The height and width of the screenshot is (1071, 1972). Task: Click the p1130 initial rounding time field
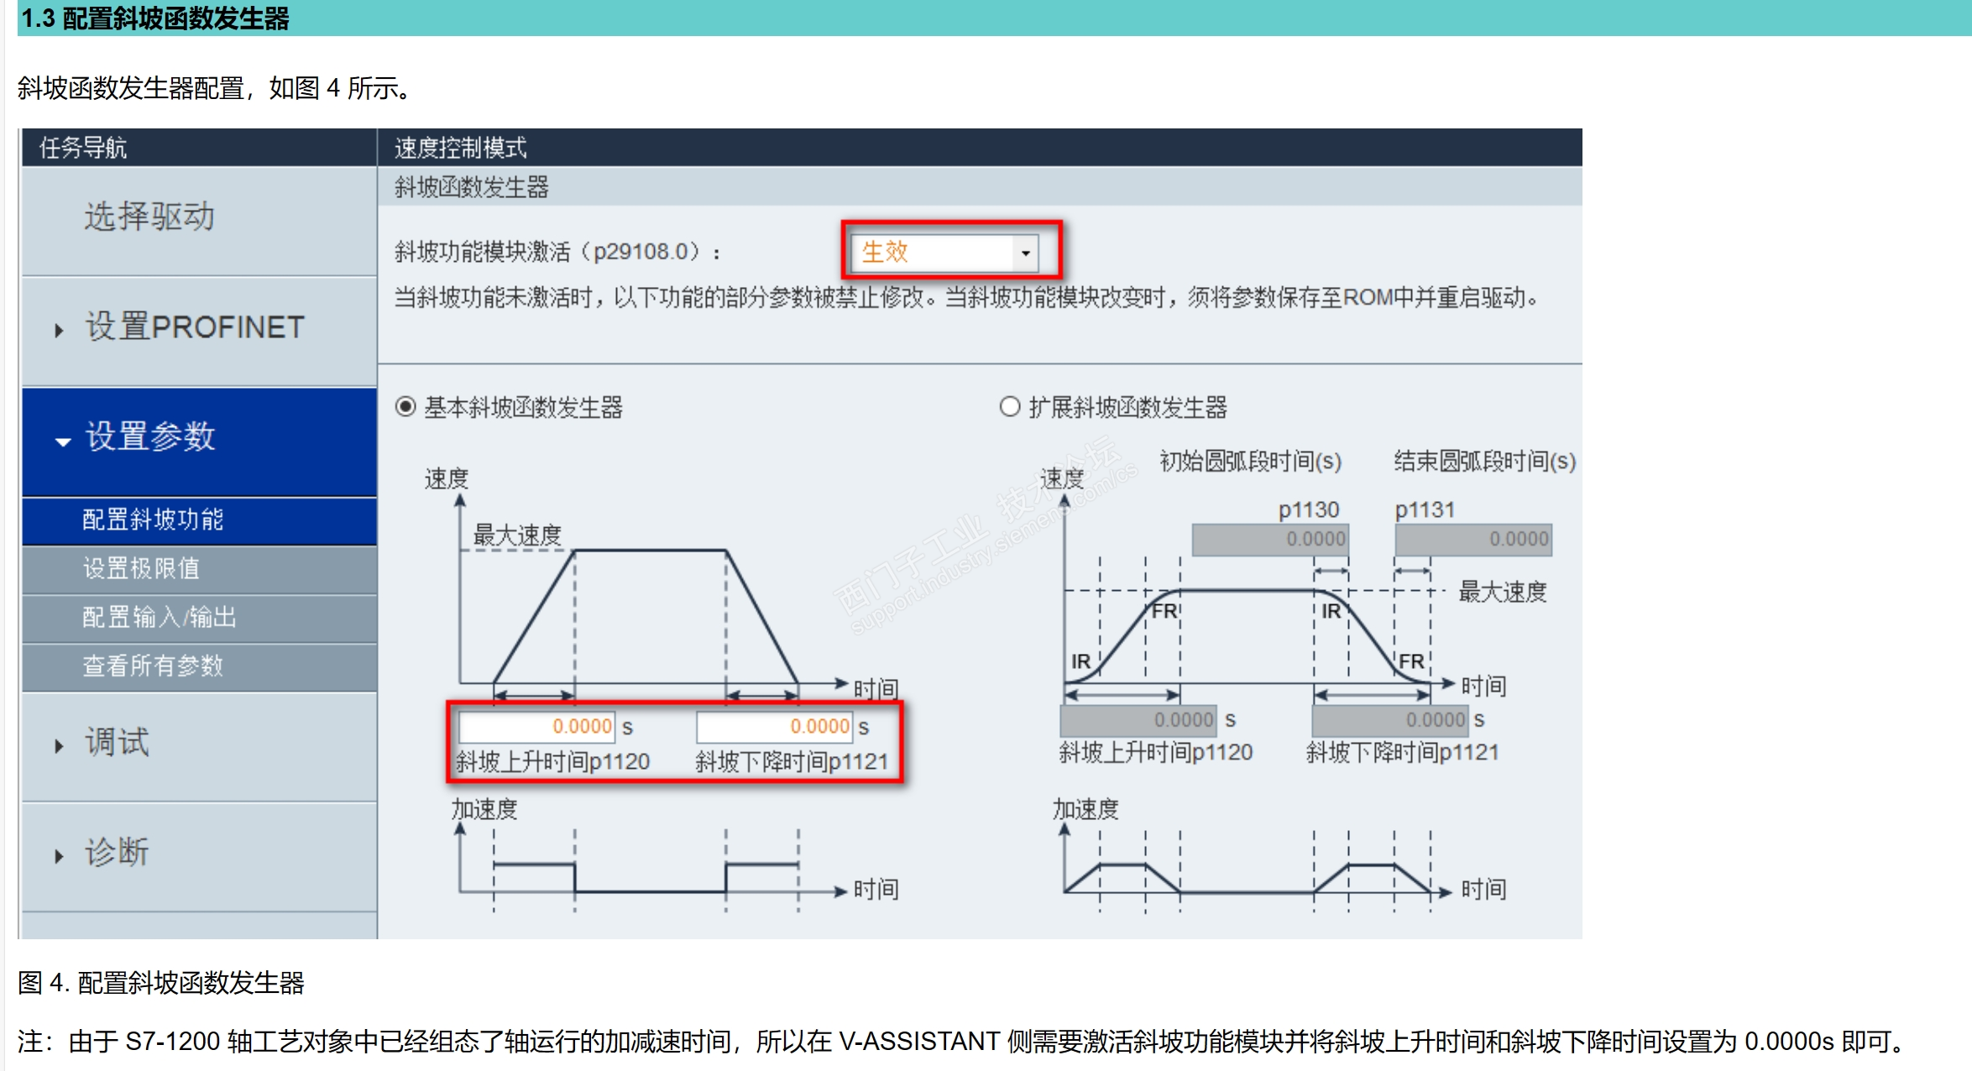[x=1269, y=539]
